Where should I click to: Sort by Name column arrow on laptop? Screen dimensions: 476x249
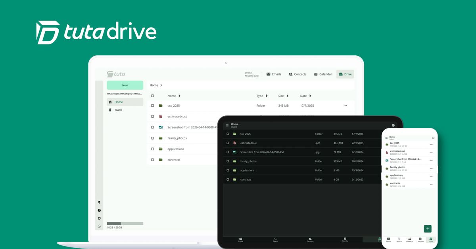[179, 96]
